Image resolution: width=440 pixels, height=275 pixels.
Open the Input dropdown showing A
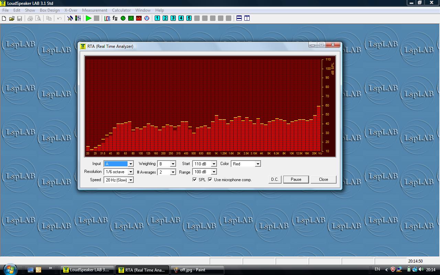click(x=119, y=164)
